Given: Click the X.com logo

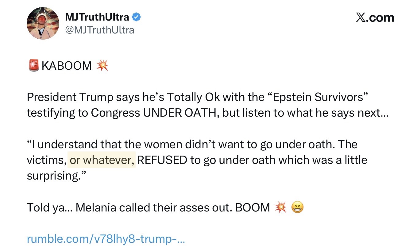Looking at the screenshot, I should [375, 18].
